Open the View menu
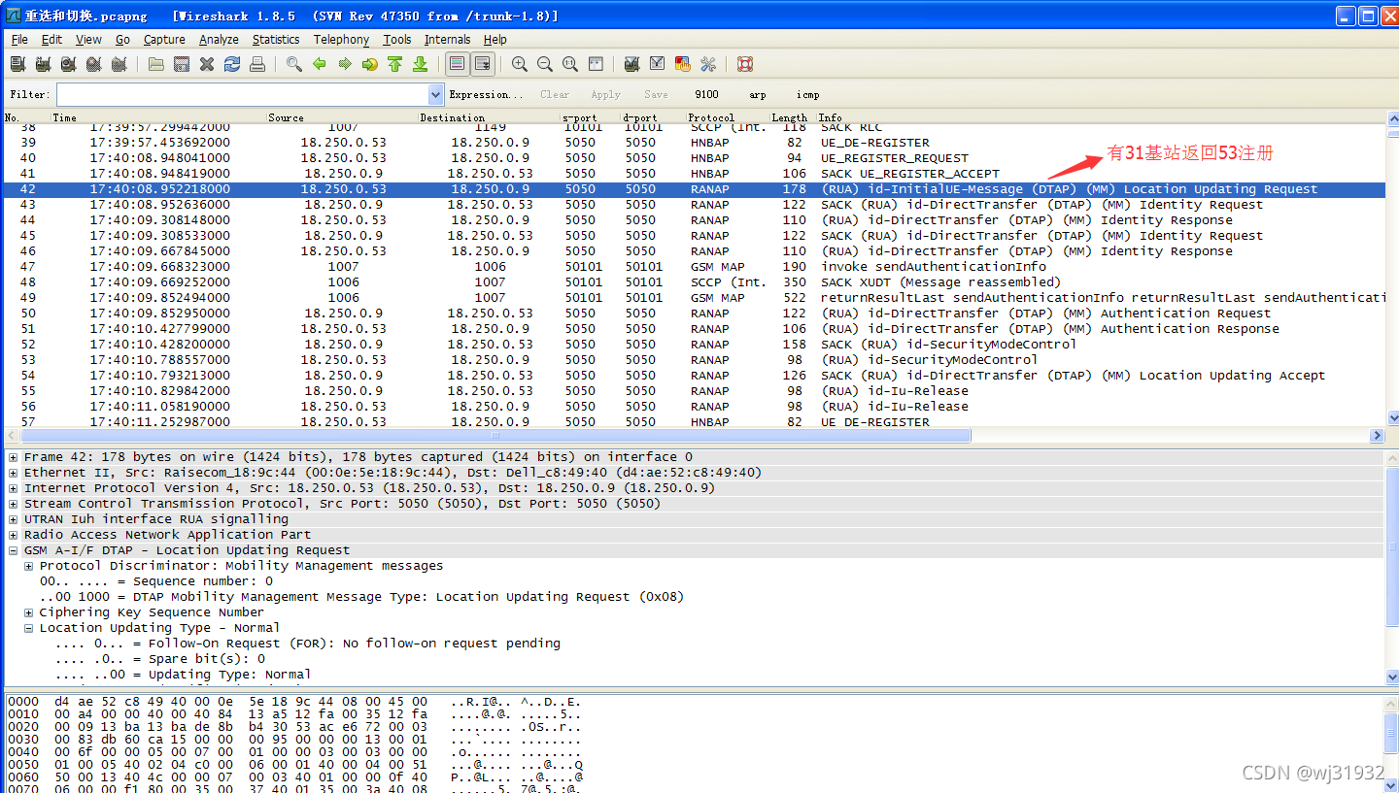Viewport: 1399px width, 793px height. tap(88, 40)
